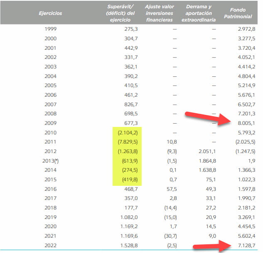
Task: Click the value 331,7
Action: pos(131,57)
